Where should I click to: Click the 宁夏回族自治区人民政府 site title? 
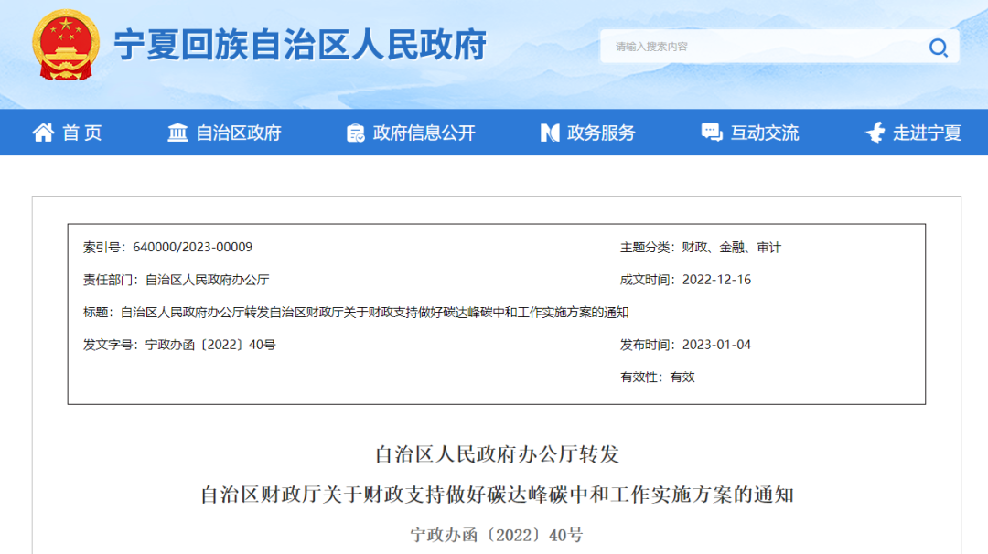(x=300, y=45)
